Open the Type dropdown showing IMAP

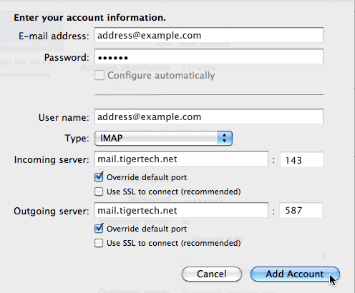click(163, 138)
